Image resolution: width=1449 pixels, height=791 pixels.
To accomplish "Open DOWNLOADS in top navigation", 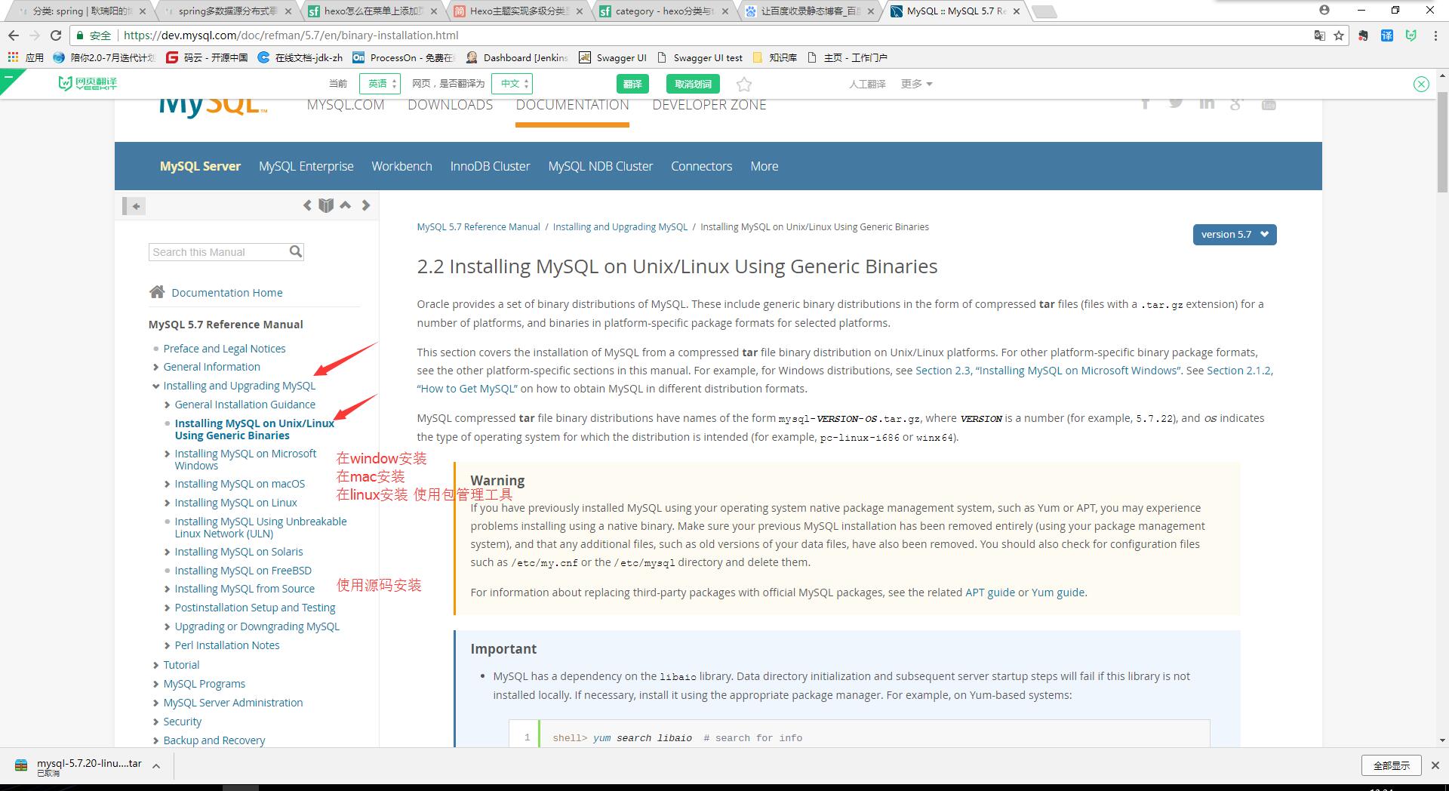I will coord(451,105).
